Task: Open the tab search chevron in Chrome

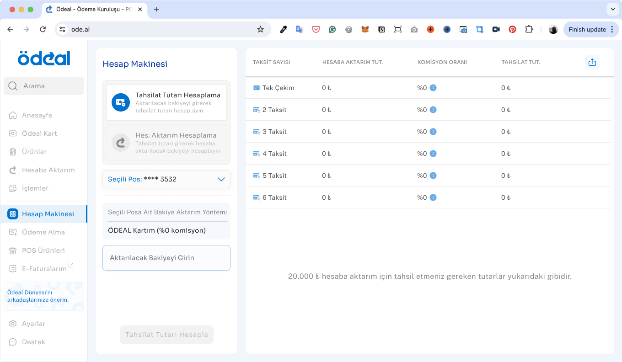Action: (612, 9)
